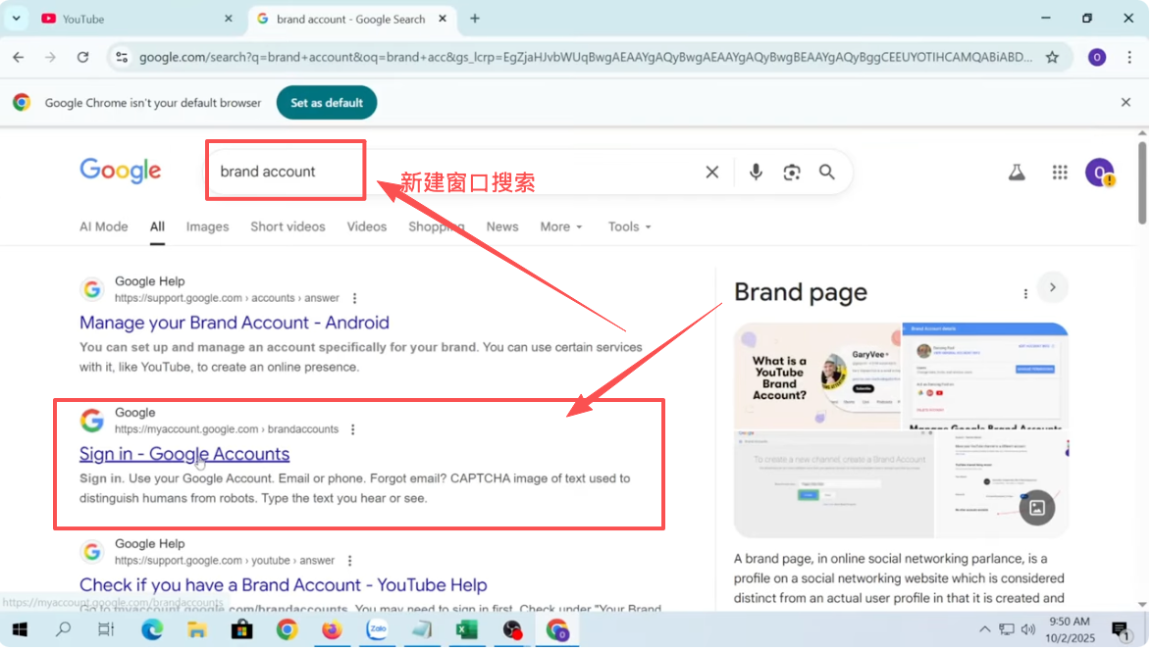1153x651 pixels.
Task: Expand the More search filters dropdown
Action: pyautogui.click(x=563, y=227)
